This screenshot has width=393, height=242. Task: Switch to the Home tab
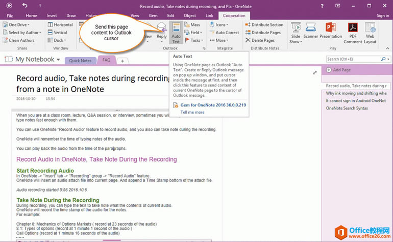point(31,15)
